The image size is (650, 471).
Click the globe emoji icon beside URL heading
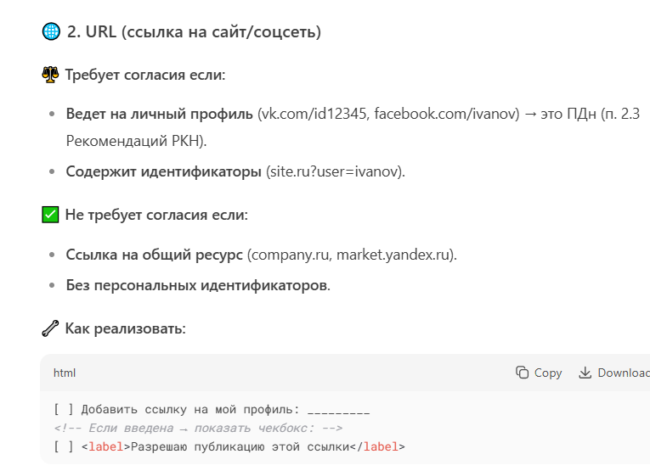(x=51, y=32)
